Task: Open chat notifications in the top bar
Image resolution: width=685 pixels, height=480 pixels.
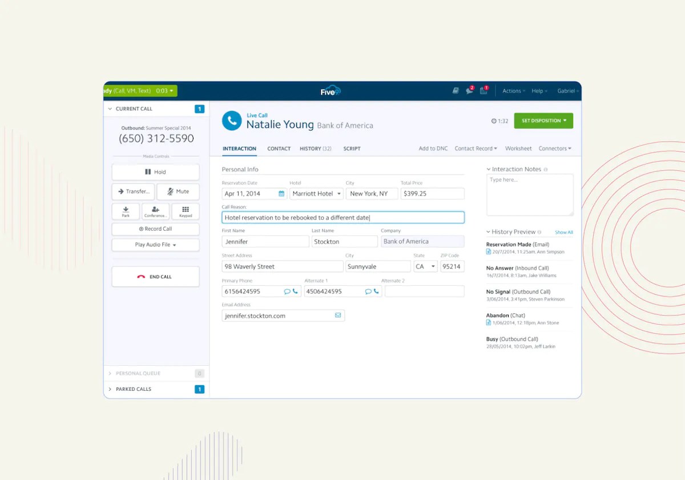Action: point(469,90)
